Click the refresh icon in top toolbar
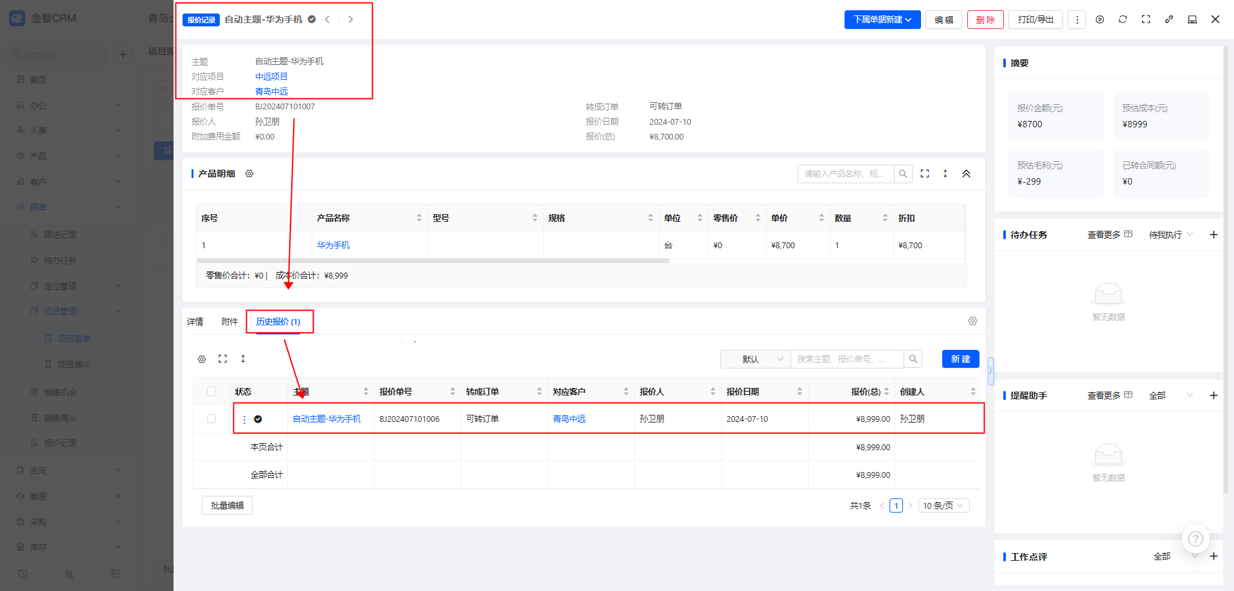 tap(1123, 19)
